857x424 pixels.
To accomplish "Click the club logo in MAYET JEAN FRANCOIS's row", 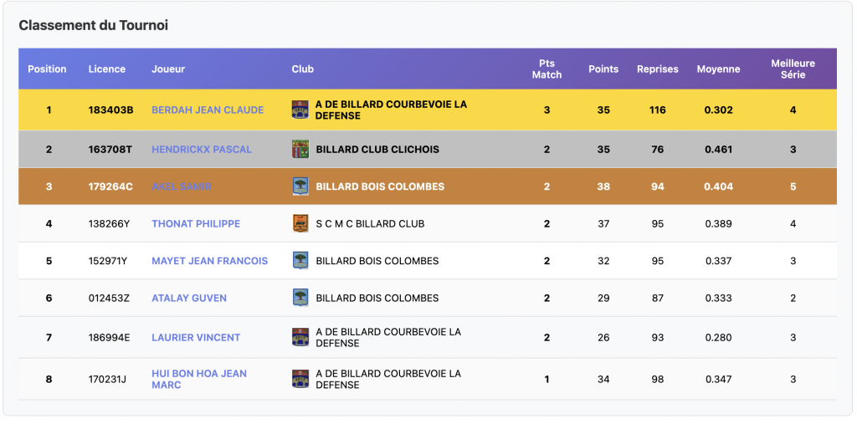I will point(300,261).
